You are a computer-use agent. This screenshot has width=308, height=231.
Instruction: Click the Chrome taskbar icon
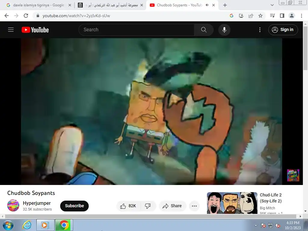tap(64, 225)
